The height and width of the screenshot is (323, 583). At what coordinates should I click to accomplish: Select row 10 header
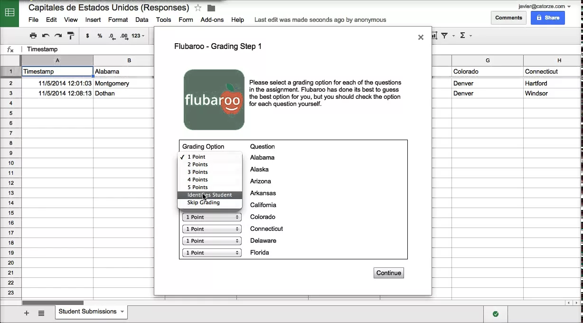click(10, 163)
